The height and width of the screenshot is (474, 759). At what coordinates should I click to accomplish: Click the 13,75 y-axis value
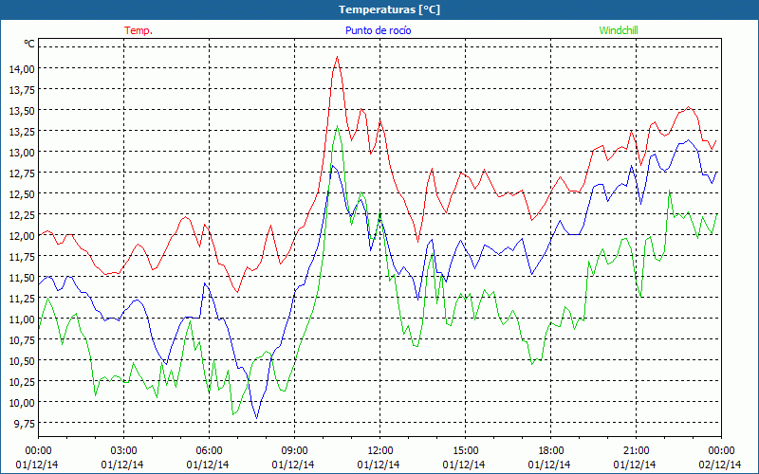(22, 89)
